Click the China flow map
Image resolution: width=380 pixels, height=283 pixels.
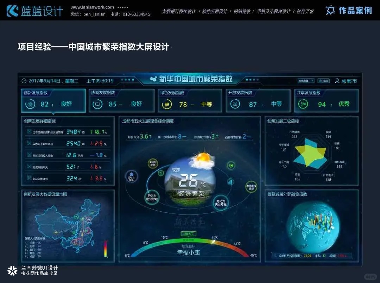point(68,225)
